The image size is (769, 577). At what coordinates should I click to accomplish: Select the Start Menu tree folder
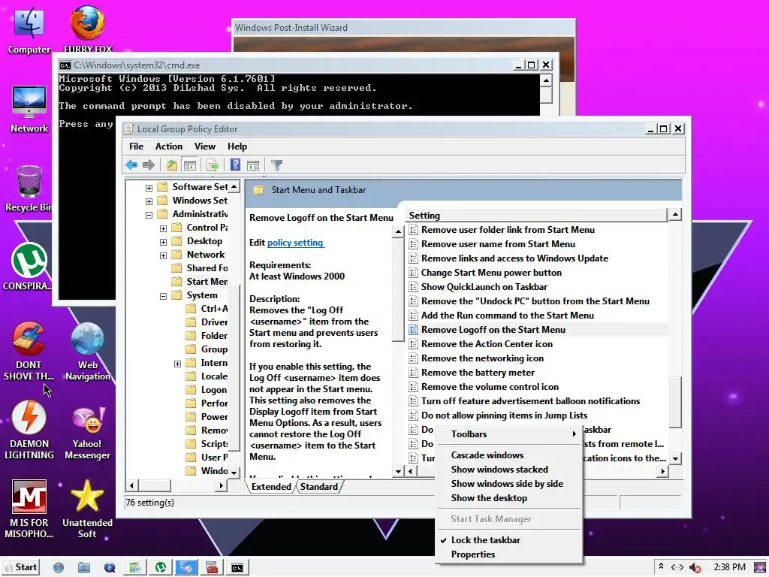200,281
